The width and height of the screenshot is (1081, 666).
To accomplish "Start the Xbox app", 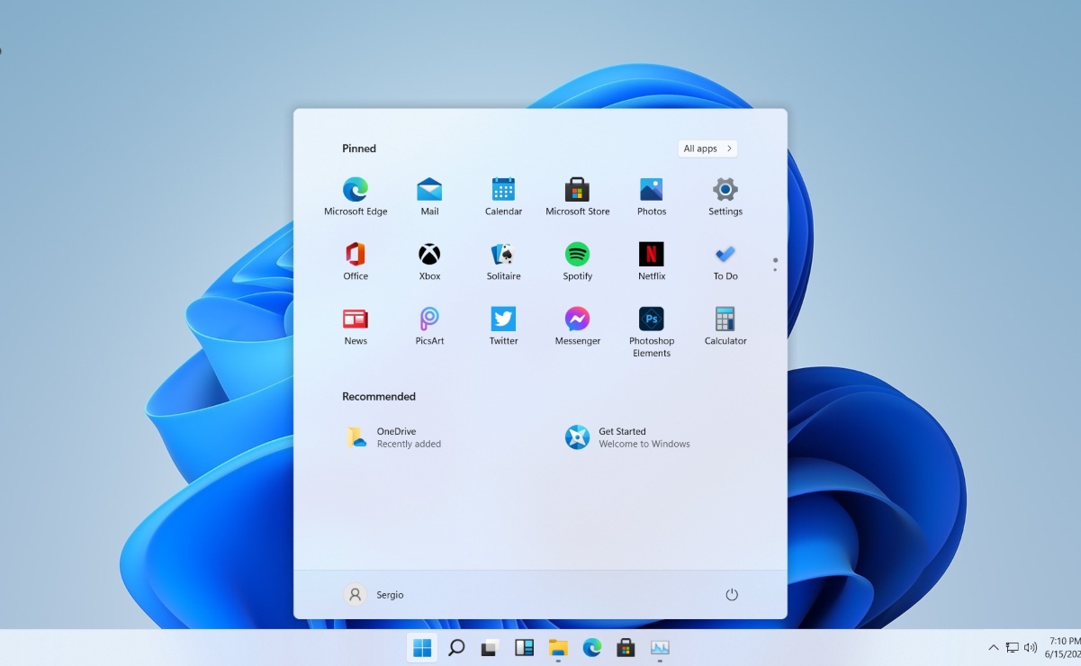I will (428, 261).
